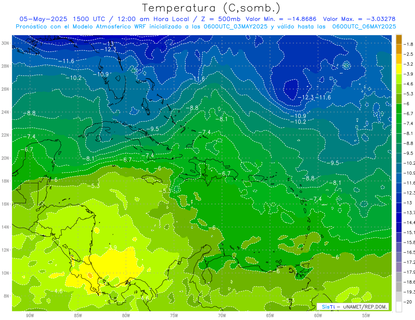This screenshot has width=415, height=320.
Task: Click the '-8.1' value on the color legend
Action: pyautogui.click(x=409, y=133)
